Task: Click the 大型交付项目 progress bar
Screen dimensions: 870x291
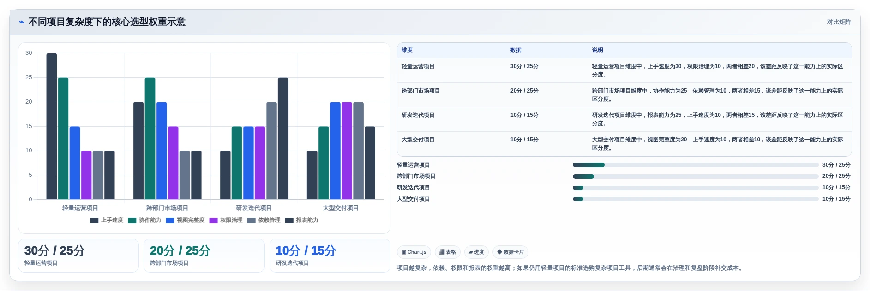Action: (696, 199)
